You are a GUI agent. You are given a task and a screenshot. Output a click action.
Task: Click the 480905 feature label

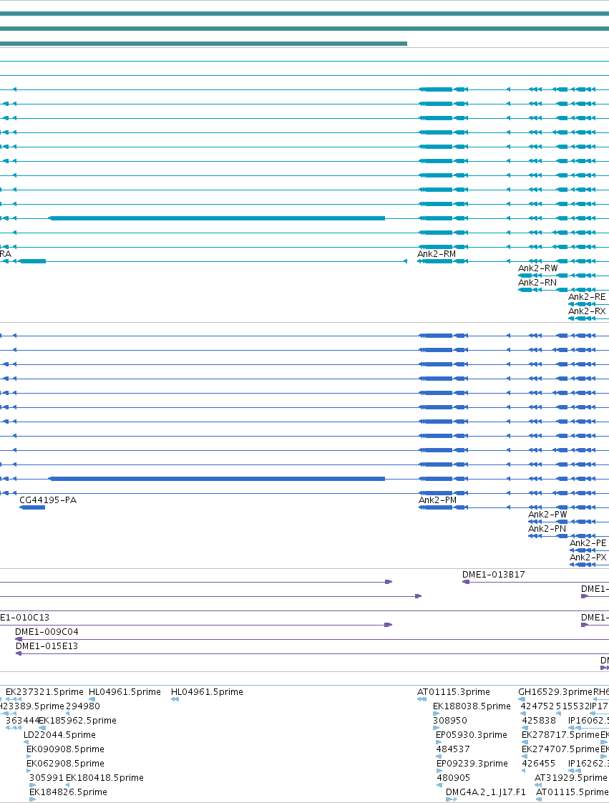pos(453,778)
